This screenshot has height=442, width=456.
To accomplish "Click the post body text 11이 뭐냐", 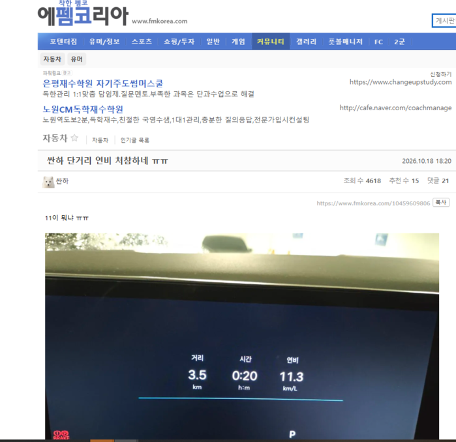I will coord(67,218).
